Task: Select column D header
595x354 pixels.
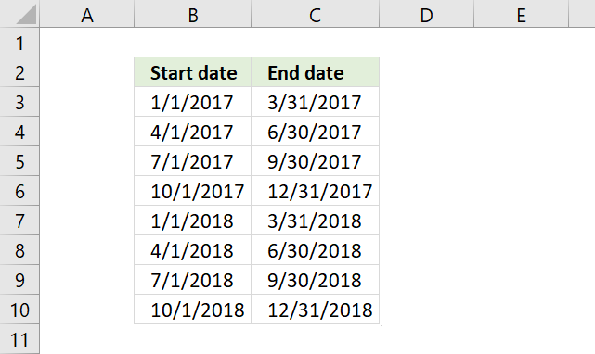Action: 426,14
